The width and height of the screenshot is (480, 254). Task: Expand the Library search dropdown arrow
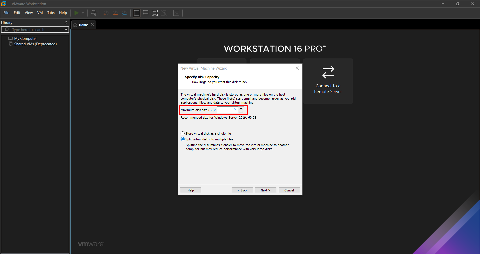(66, 30)
